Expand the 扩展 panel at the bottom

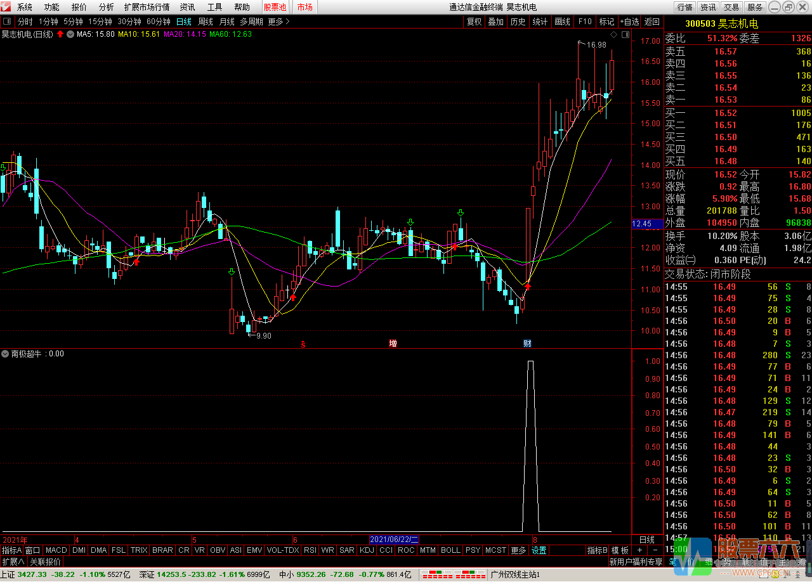13,562
